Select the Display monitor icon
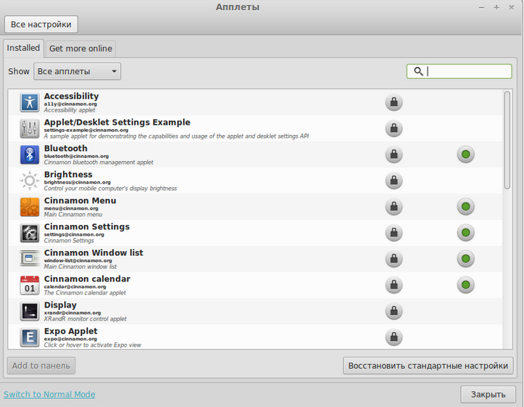Viewport: 524px width, 407px height. [30, 311]
